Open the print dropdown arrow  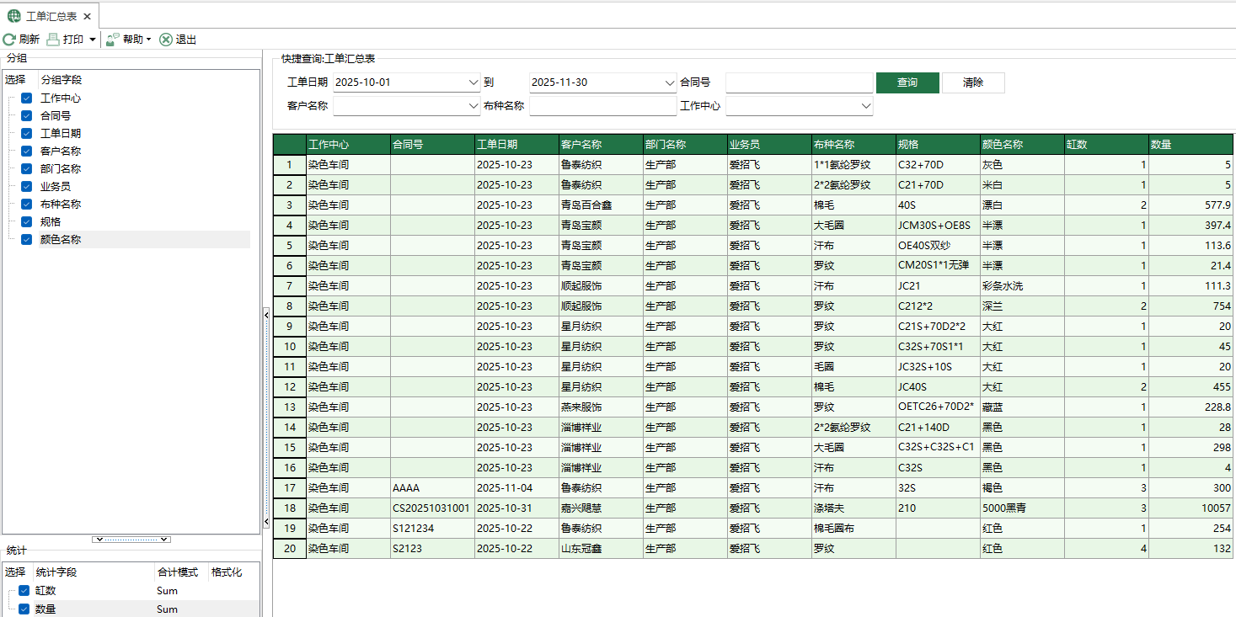(x=92, y=40)
